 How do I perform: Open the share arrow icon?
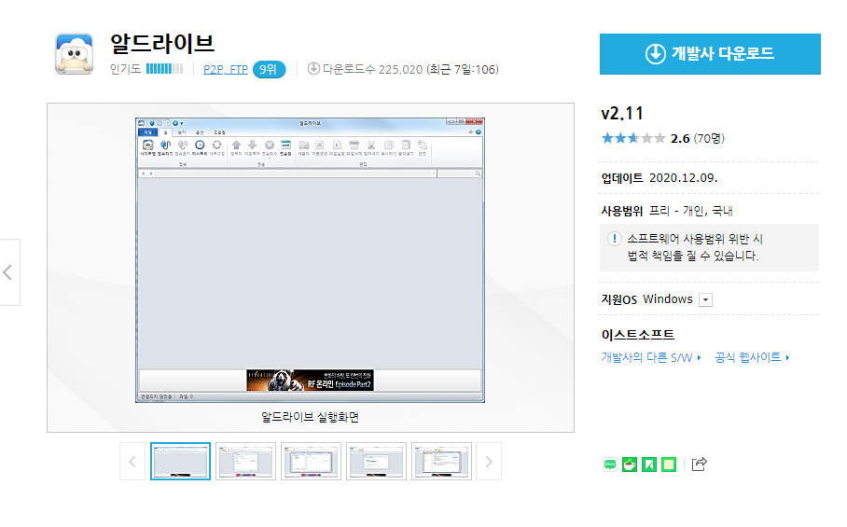point(699,465)
